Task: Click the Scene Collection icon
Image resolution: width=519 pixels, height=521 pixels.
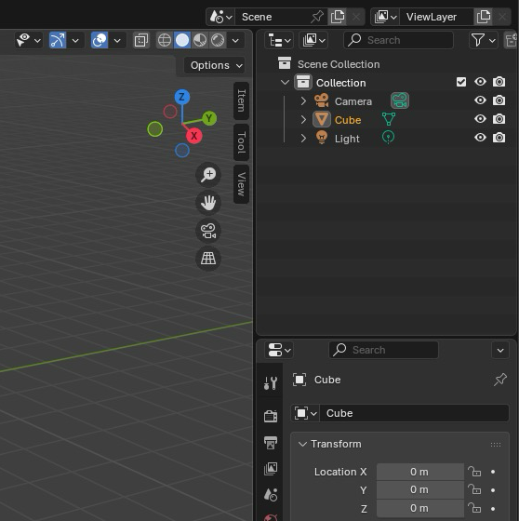Action: tap(285, 63)
